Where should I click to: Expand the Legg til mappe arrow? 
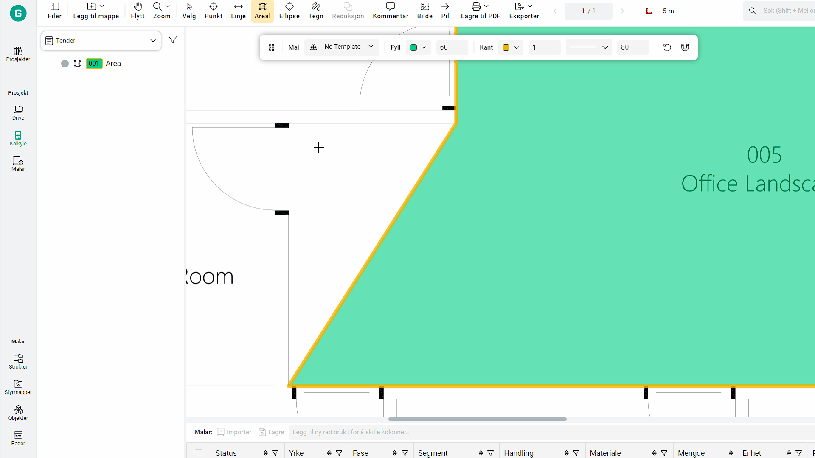tap(102, 6)
